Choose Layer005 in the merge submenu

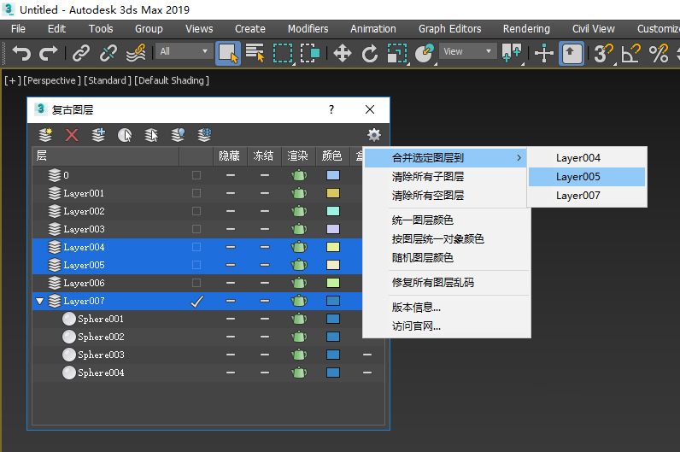pos(578,177)
